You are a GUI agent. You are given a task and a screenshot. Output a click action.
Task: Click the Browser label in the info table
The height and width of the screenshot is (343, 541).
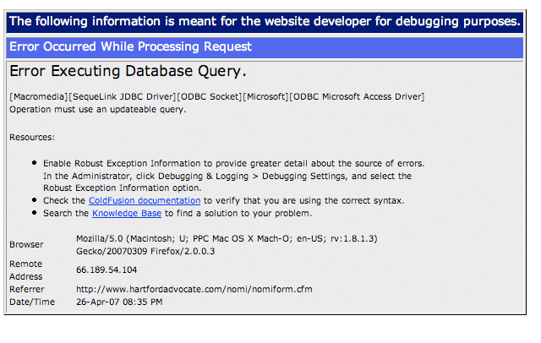point(26,244)
